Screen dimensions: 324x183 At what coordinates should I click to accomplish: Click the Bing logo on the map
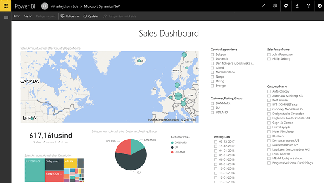point(25,118)
